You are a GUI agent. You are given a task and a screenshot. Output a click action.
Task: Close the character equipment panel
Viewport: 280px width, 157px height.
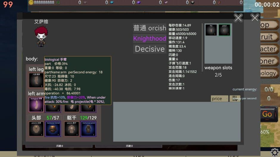(238, 18)
